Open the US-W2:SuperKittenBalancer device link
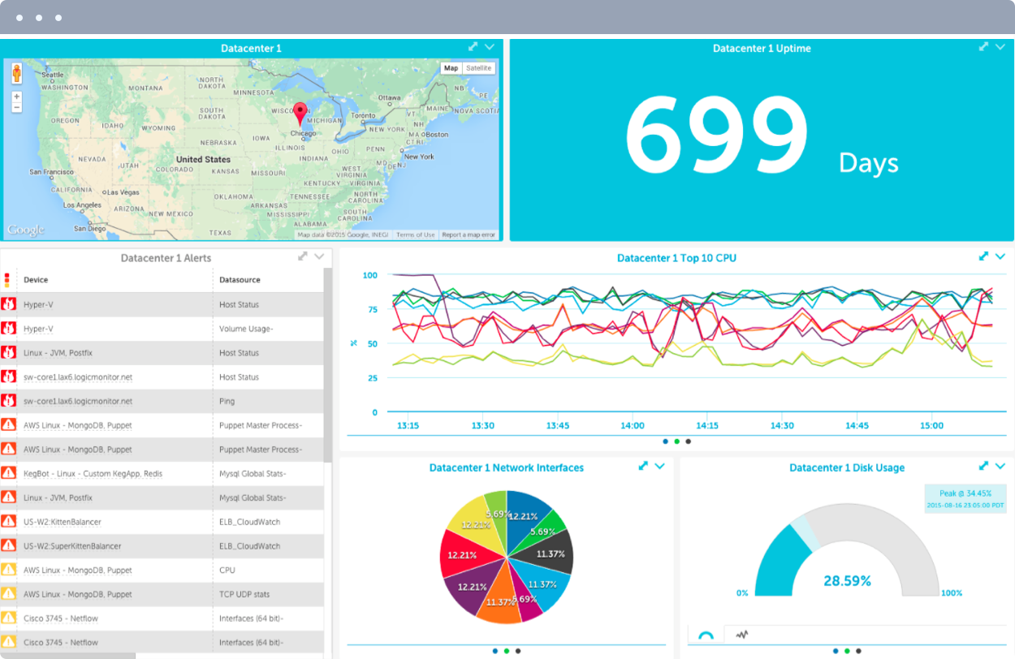The width and height of the screenshot is (1015, 659). pyautogui.click(x=72, y=546)
